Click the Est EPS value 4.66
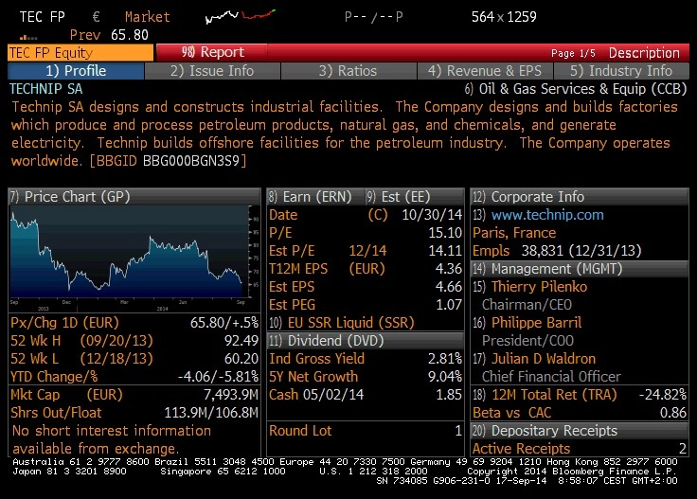Viewport: 697px width, 499px height. click(x=449, y=287)
